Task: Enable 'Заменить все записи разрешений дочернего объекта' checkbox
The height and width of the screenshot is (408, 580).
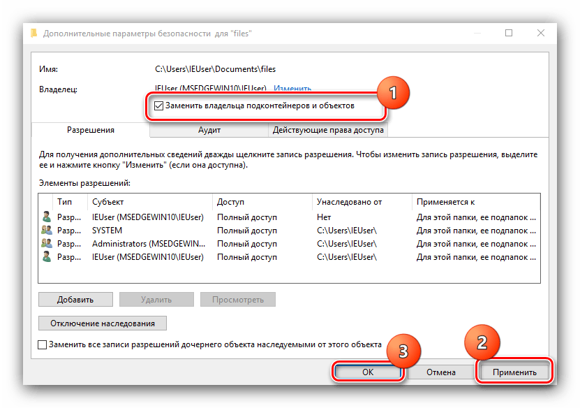Action: 43,345
